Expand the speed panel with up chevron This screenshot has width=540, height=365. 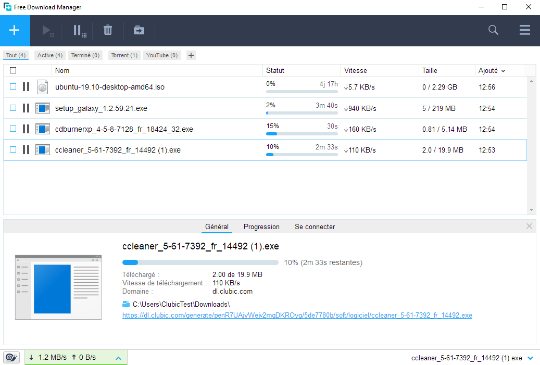pyautogui.click(x=119, y=358)
